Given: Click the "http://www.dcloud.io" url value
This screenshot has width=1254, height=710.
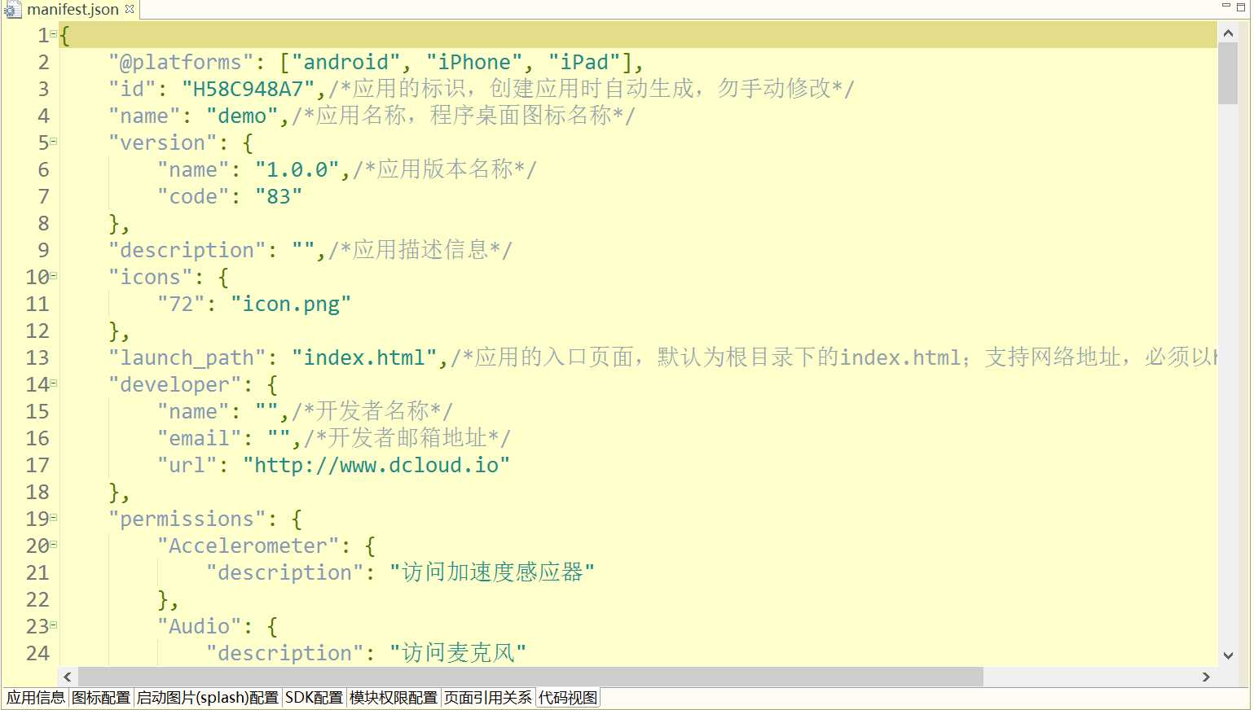Looking at the screenshot, I should coord(376,465).
